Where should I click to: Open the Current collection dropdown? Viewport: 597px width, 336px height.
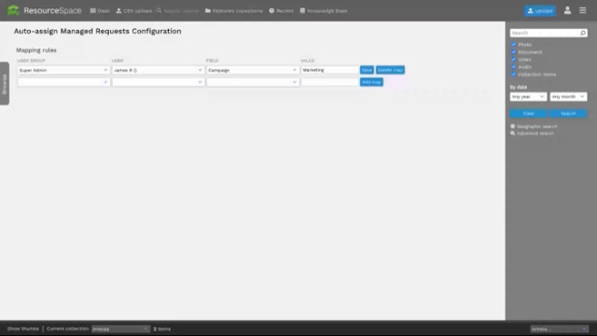click(x=120, y=329)
